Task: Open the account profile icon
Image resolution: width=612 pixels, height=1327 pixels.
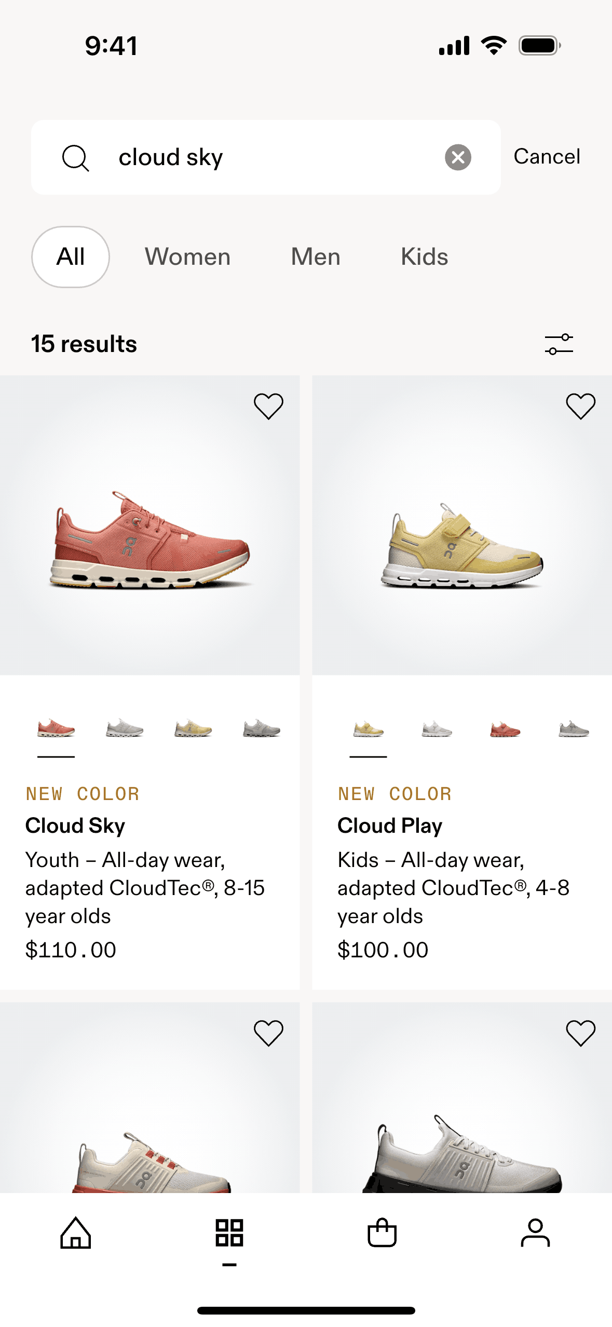Action: tap(535, 1233)
